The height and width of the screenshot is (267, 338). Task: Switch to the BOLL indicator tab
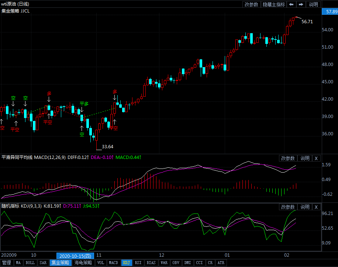(30, 263)
